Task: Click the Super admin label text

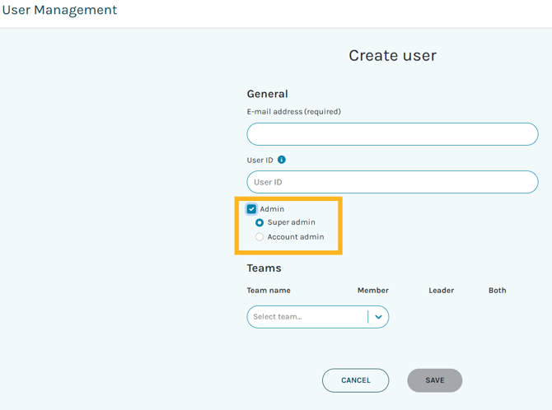Action: [291, 222]
